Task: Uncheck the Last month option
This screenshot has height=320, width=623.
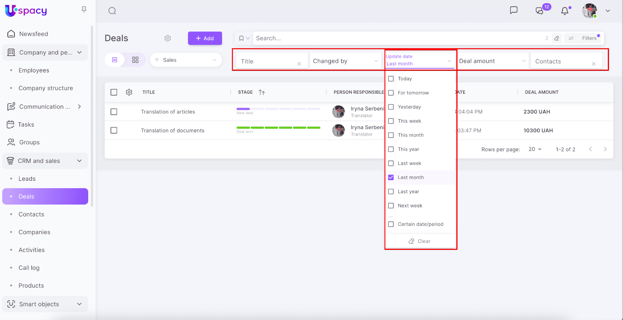Action: click(391, 177)
